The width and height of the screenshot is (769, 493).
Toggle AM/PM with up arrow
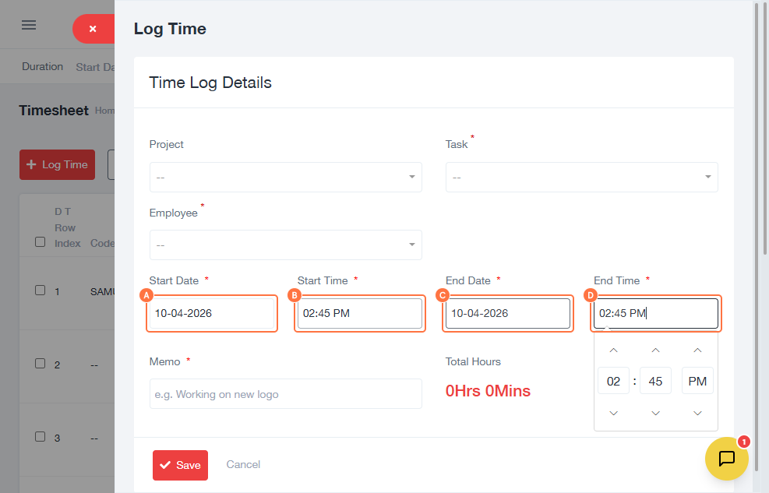pyautogui.click(x=697, y=350)
